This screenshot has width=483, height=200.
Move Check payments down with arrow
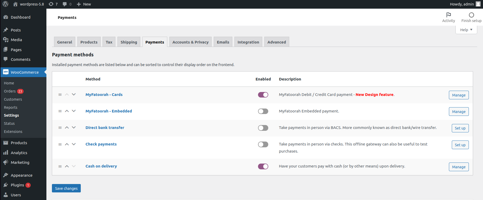pos(74,144)
